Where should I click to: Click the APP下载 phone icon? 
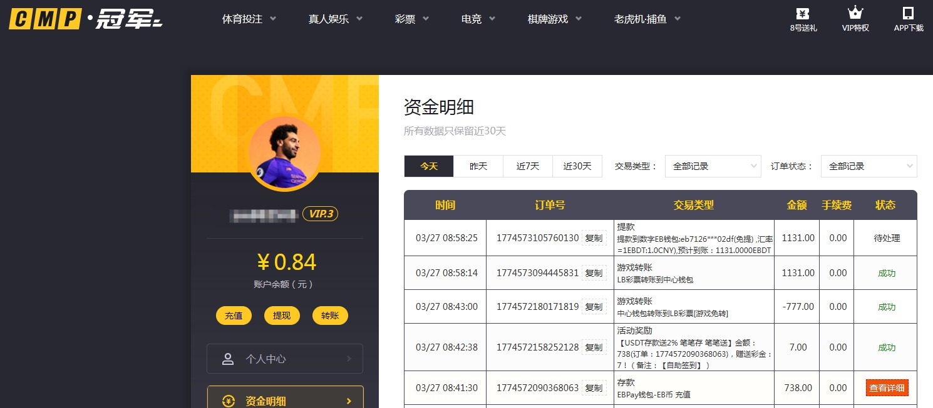pos(908,12)
